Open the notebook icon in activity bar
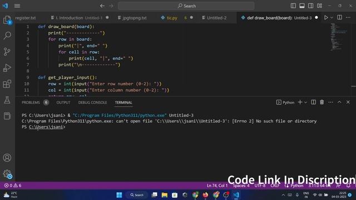This screenshot has width=356, height=200. [7, 116]
